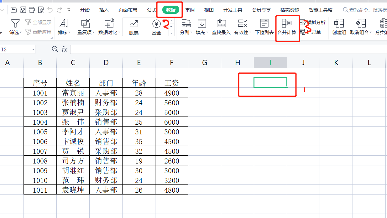Image resolution: width=387 pixels, height=218 pixels.
Task: Click the 数据对比 data compare icon
Action: [109, 23]
